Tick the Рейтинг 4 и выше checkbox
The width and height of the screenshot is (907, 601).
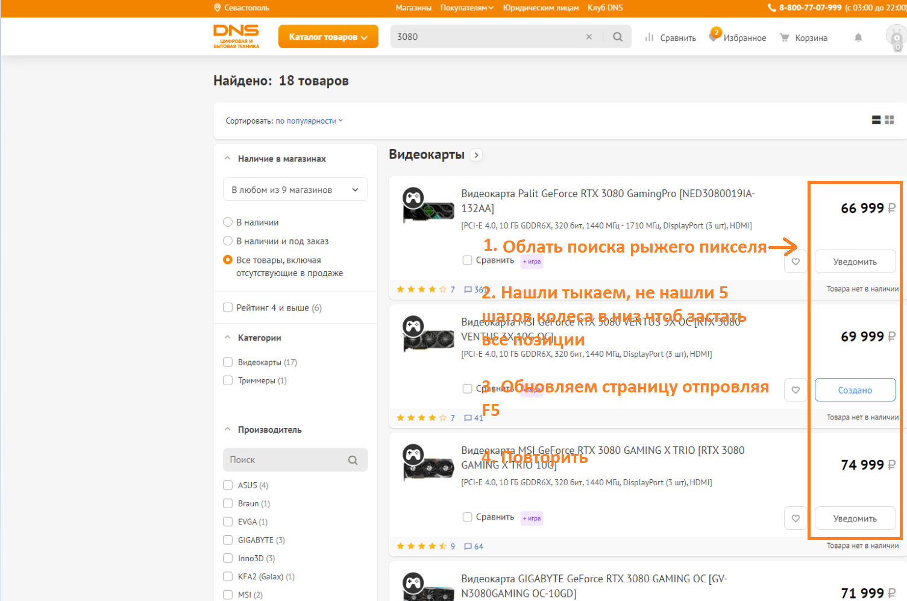click(x=228, y=307)
